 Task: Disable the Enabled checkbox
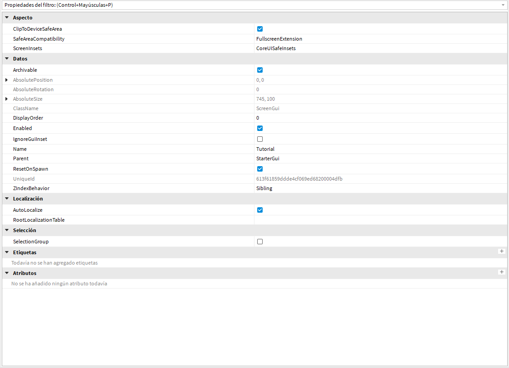pyautogui.click(x=259, y=128)
